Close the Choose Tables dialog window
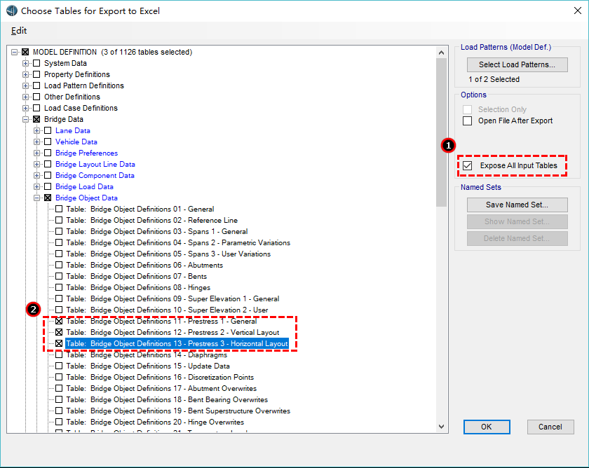589x468 pixels. coord(572,11)
